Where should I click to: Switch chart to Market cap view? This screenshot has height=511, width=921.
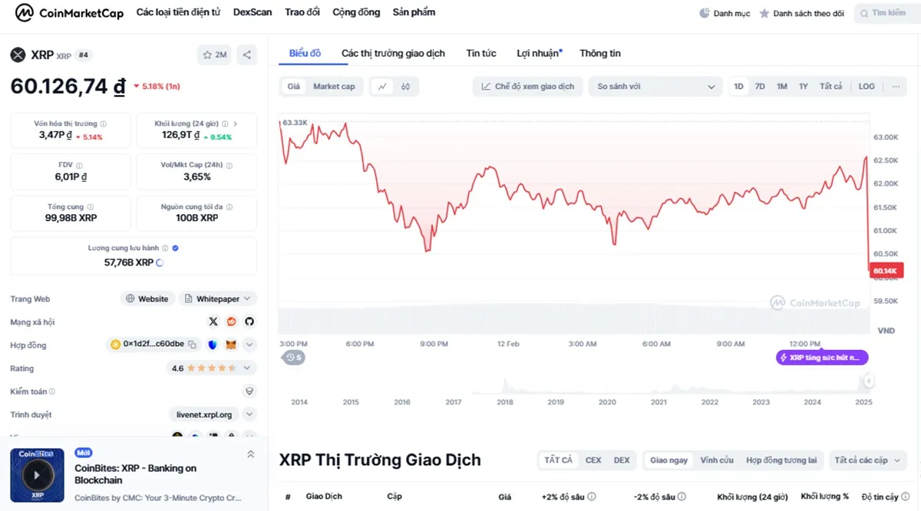pos(335,86)
